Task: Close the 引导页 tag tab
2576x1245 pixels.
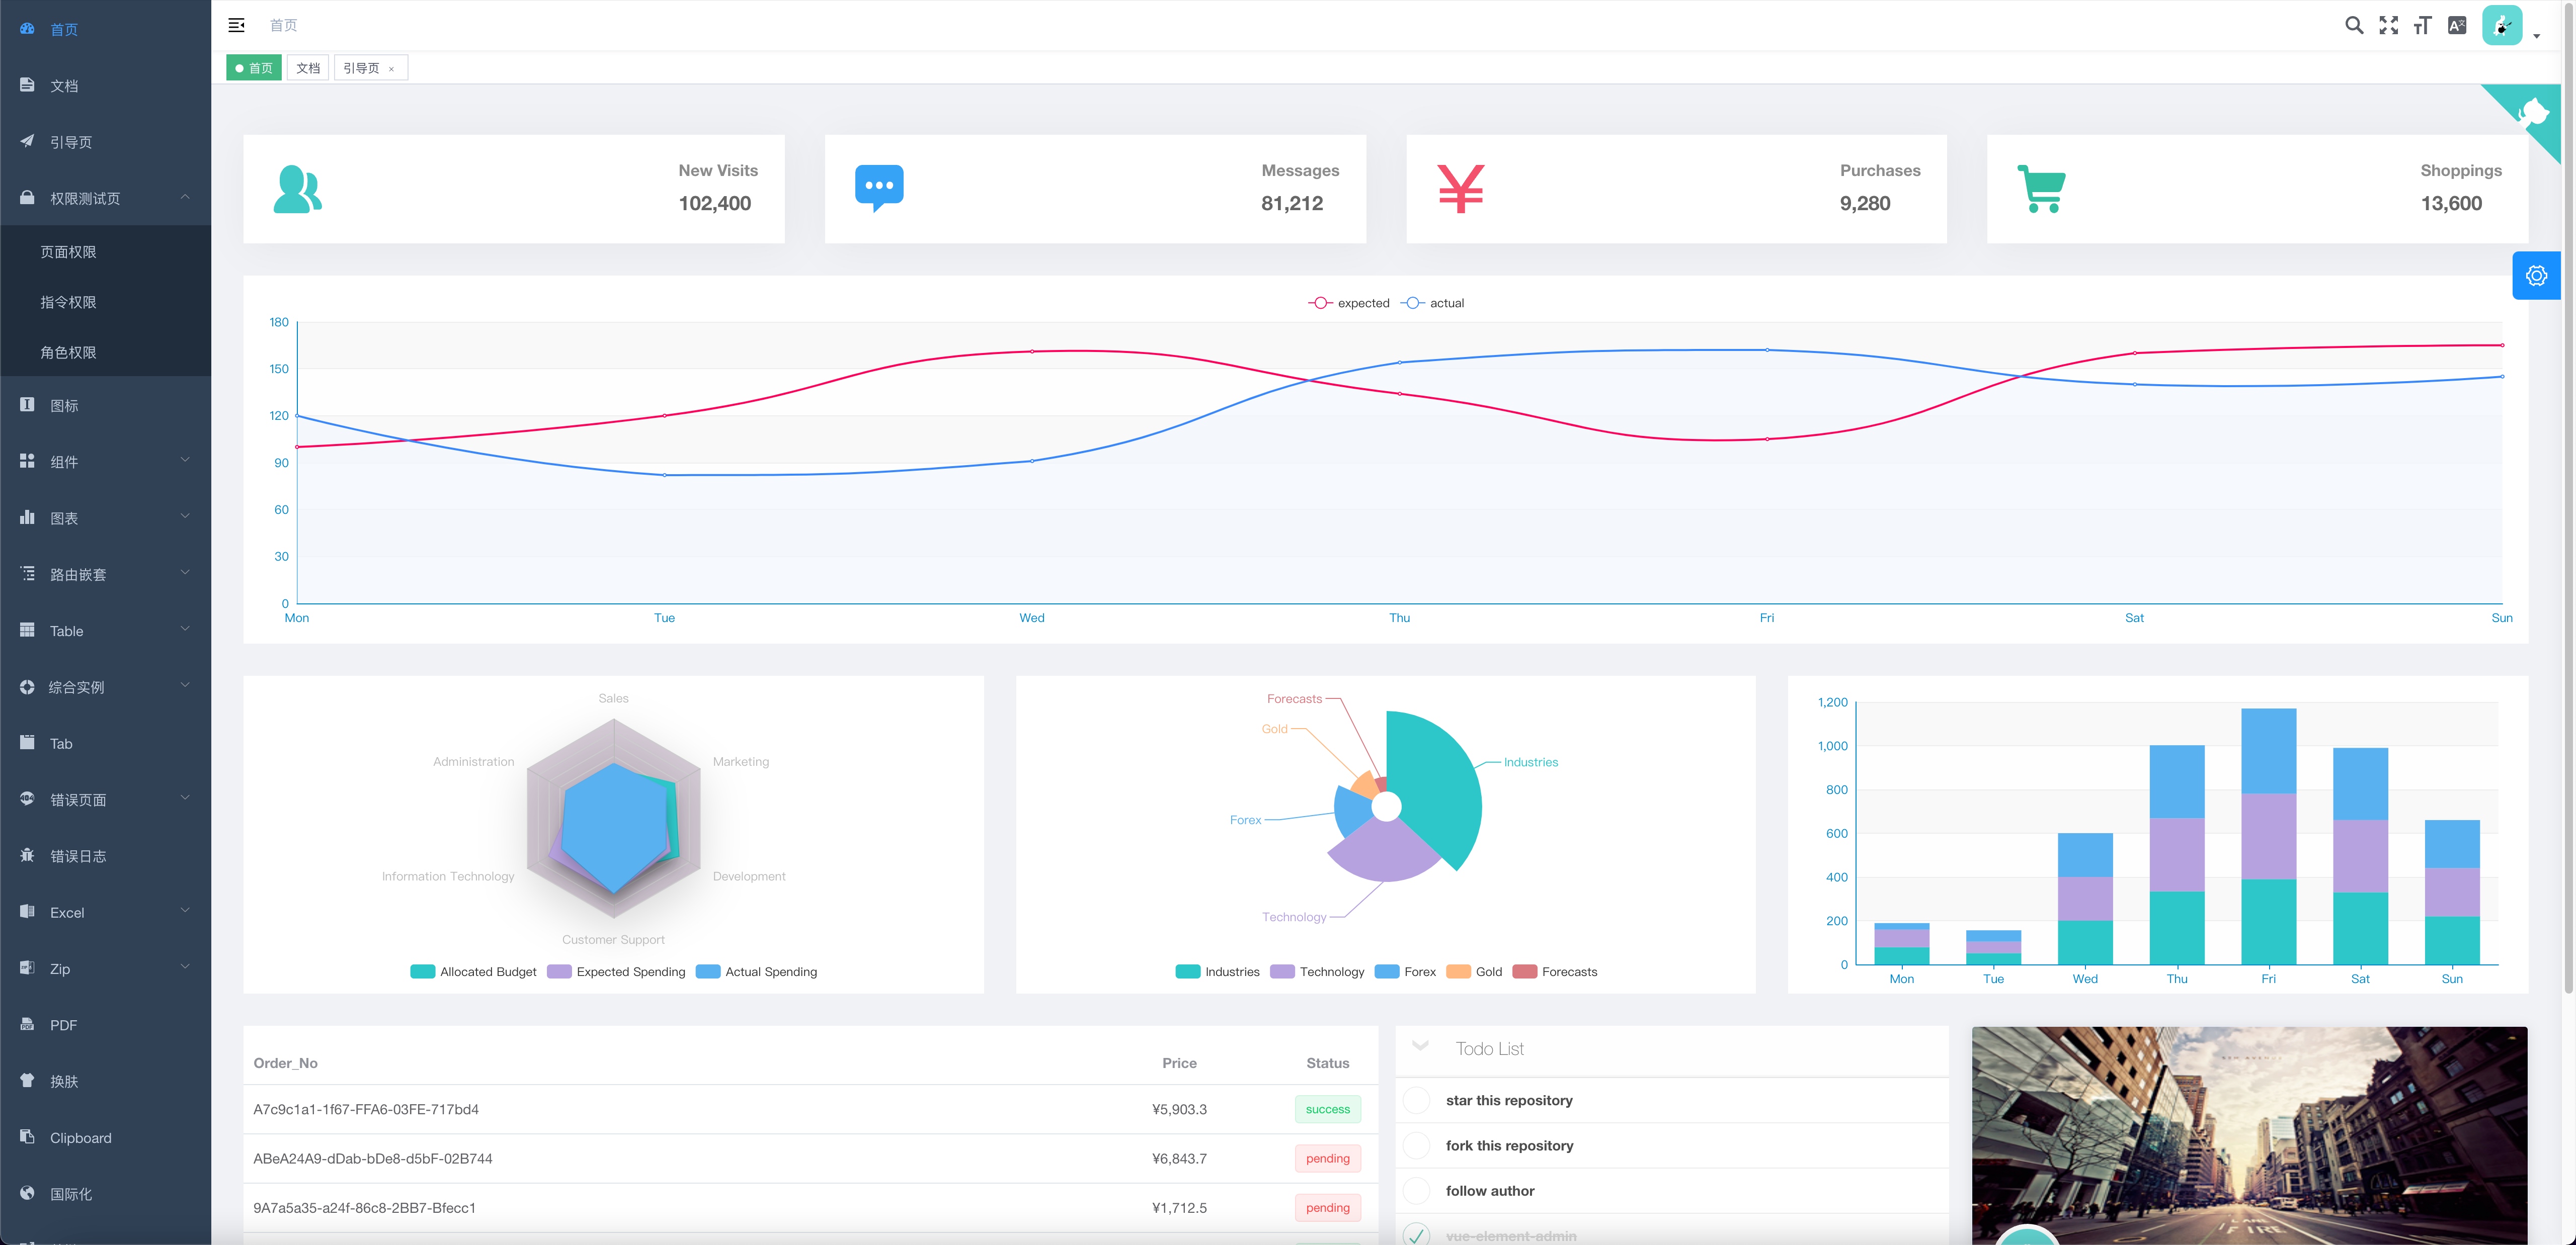Action: [391, 69]
